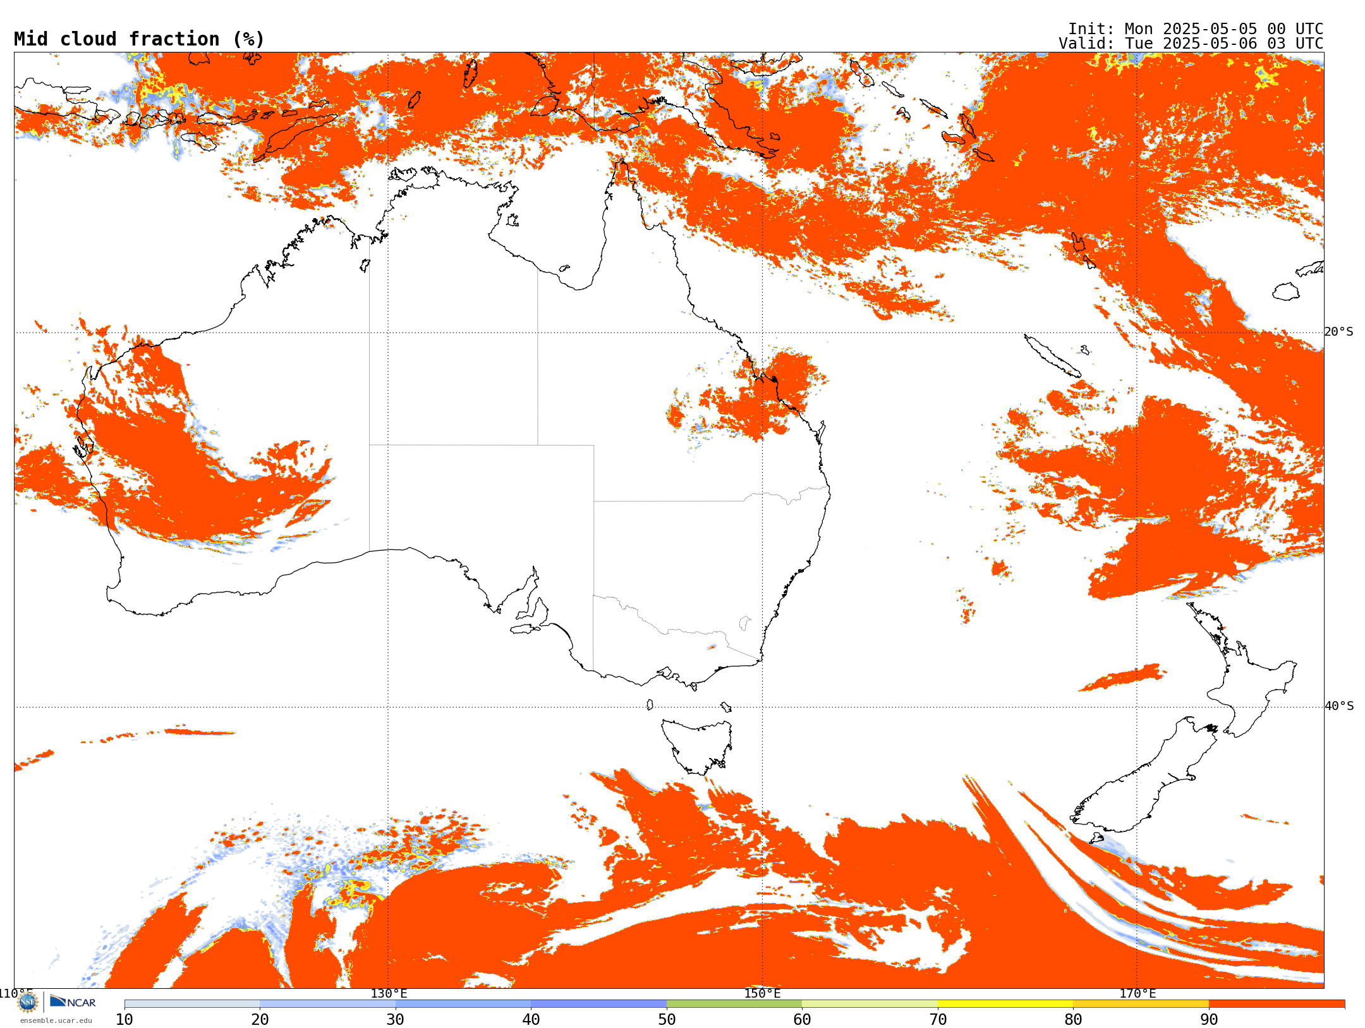The image size is (1365, 1028).
Task: Click the 170°E longitude label
Action: tap(1137, 993)
